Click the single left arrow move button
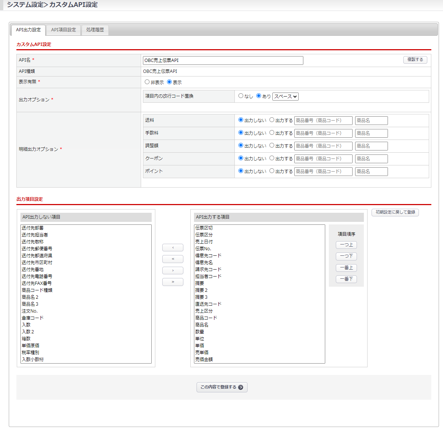 point(172,248)
